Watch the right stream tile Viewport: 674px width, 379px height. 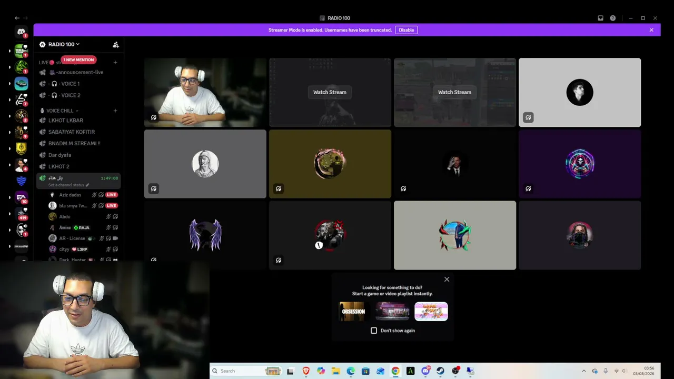point(454,92)
